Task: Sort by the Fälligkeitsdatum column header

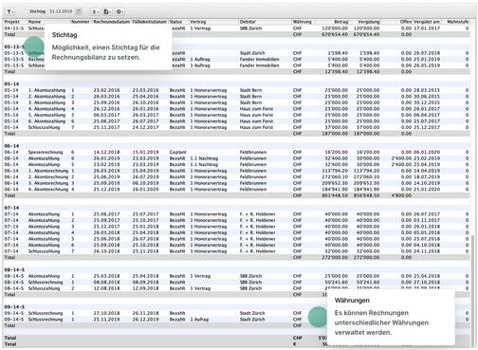Action: (149, 22)
